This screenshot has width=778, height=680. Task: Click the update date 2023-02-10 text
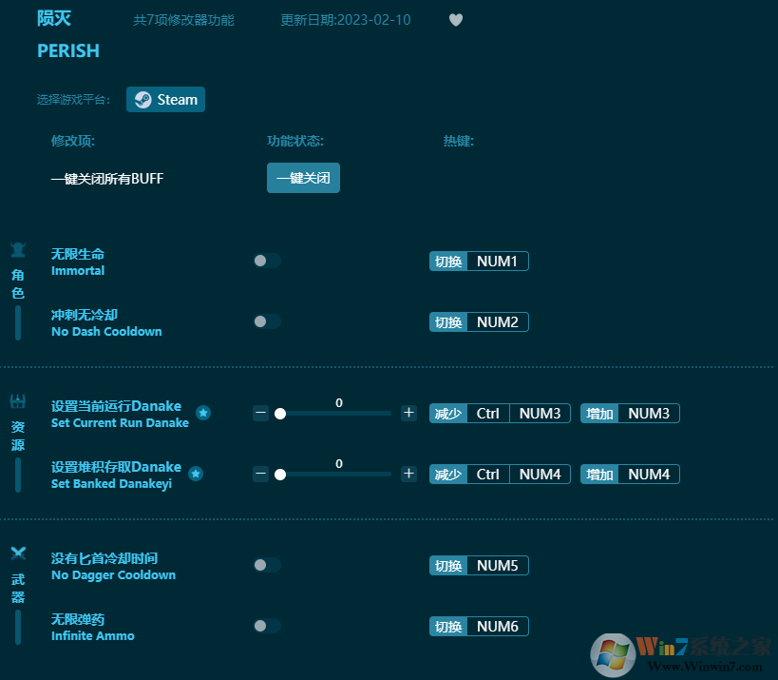point(346,20)
